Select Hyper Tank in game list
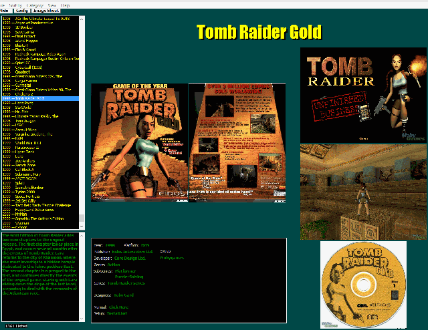Screen dimensions: 428x330 click(x=40, y=152)
